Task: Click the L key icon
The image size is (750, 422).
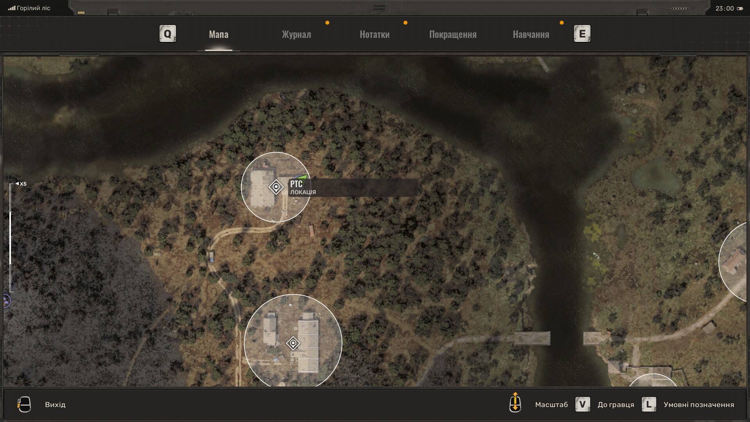Action: pos(649,404)
